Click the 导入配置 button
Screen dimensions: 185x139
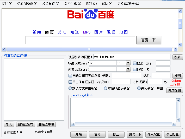point(154,134)
